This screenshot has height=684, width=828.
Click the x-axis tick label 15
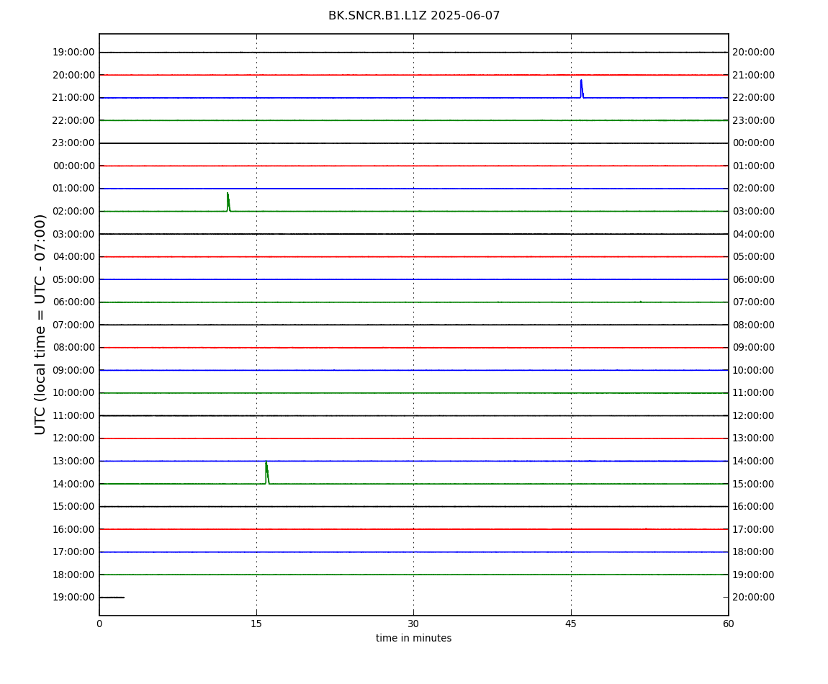click(x=256, y=624)
